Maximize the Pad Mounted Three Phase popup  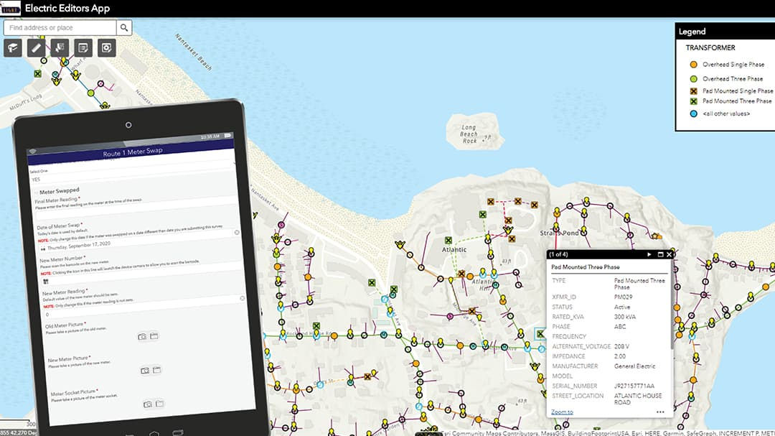(661, 254)
